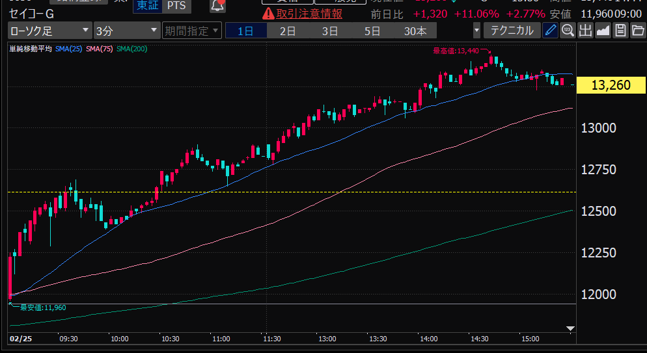The width and height of the screenshot is (647, 353).
Task: Open saved chart with folder icon
Action: pos(637,30)
